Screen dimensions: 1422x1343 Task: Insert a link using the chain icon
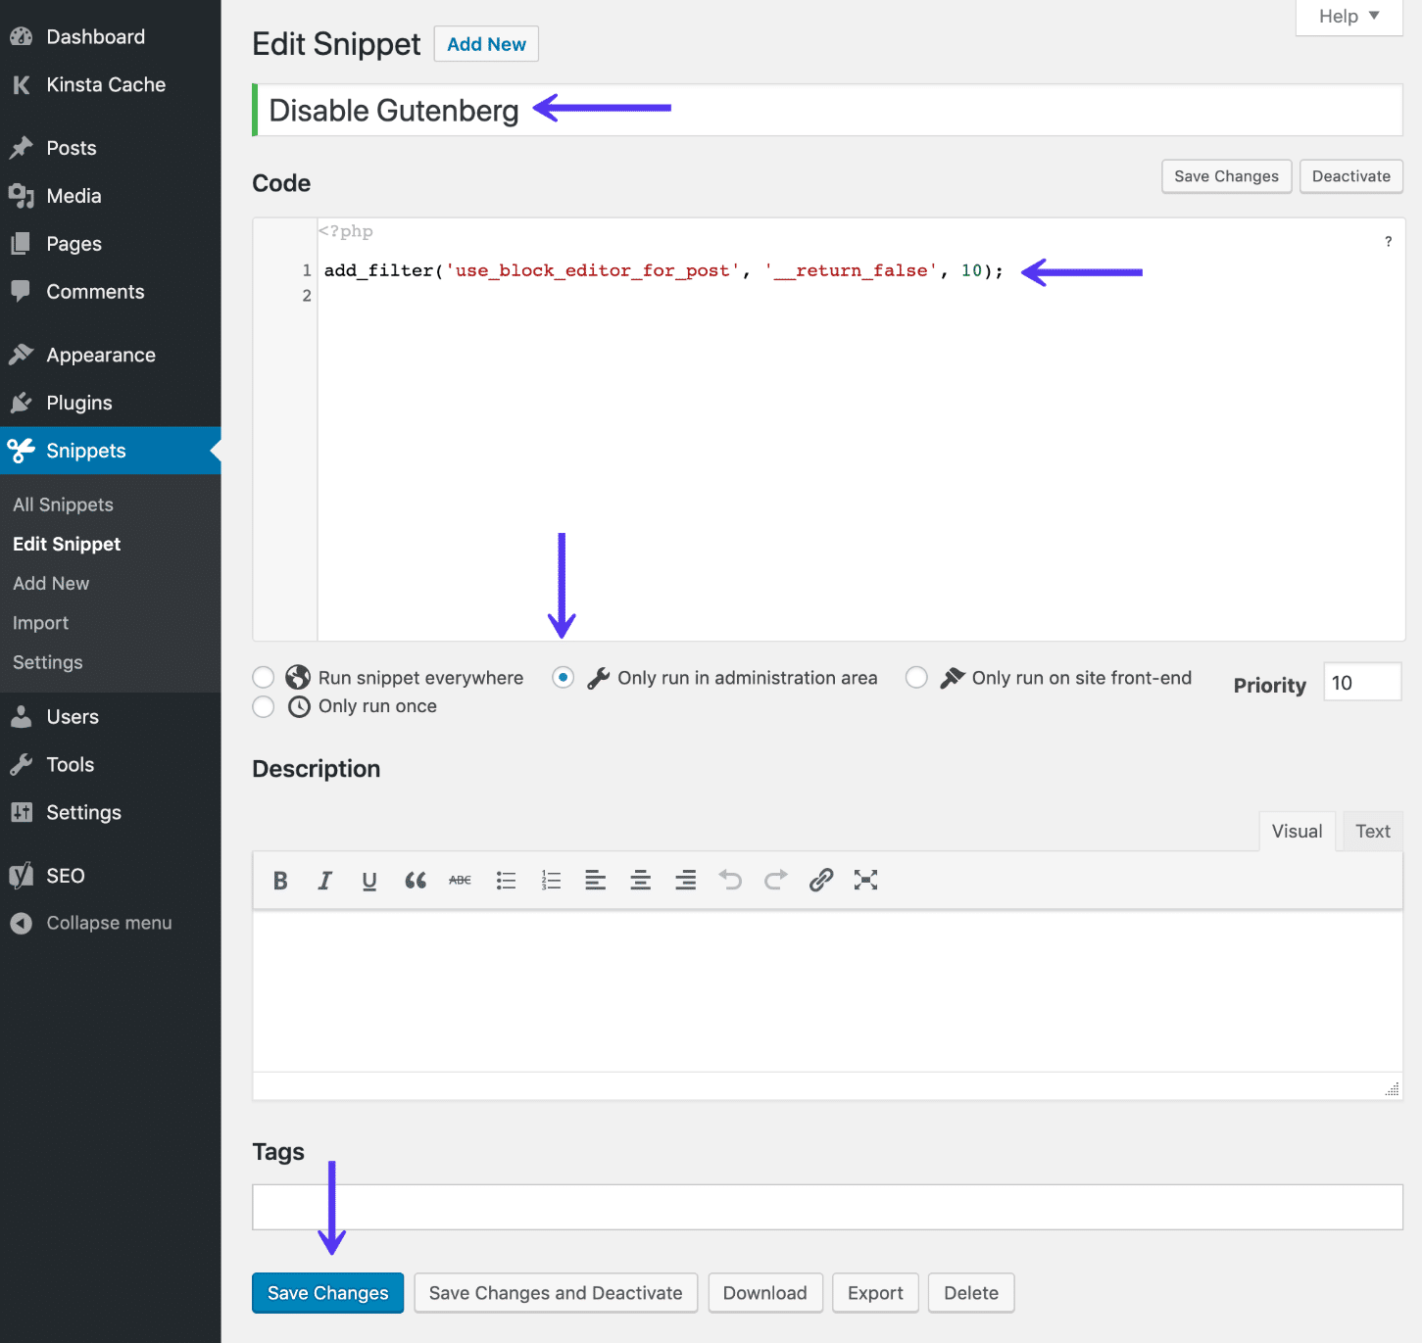pos(820,880)
